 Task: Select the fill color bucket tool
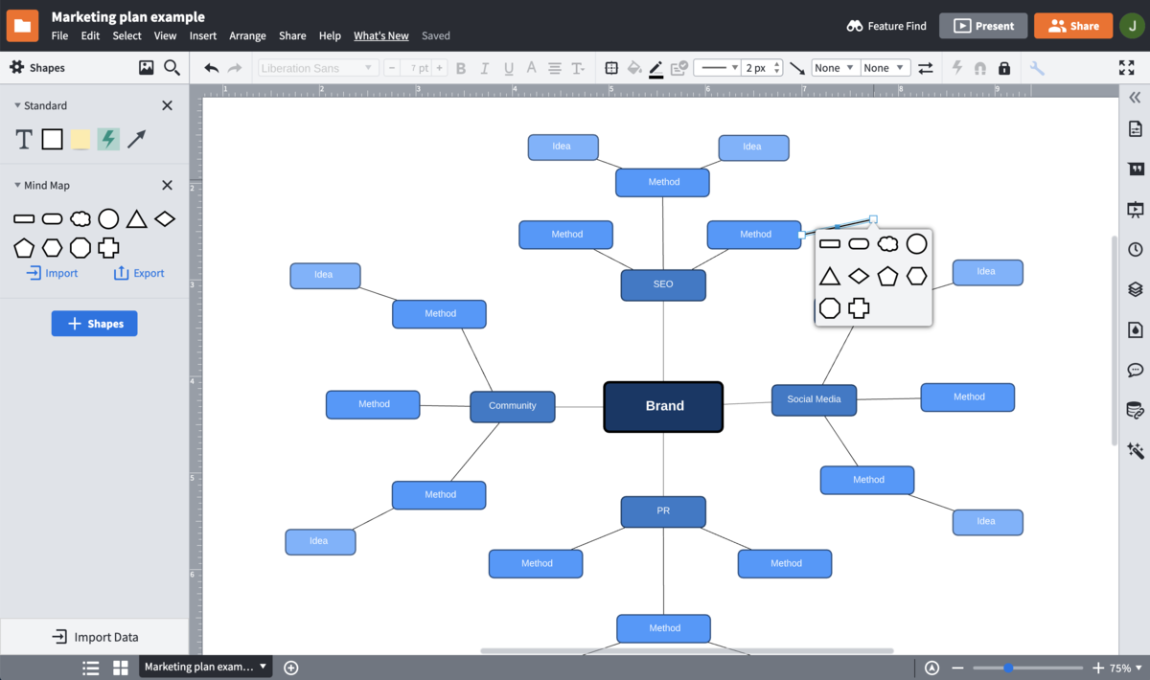[x=634, y=68]
